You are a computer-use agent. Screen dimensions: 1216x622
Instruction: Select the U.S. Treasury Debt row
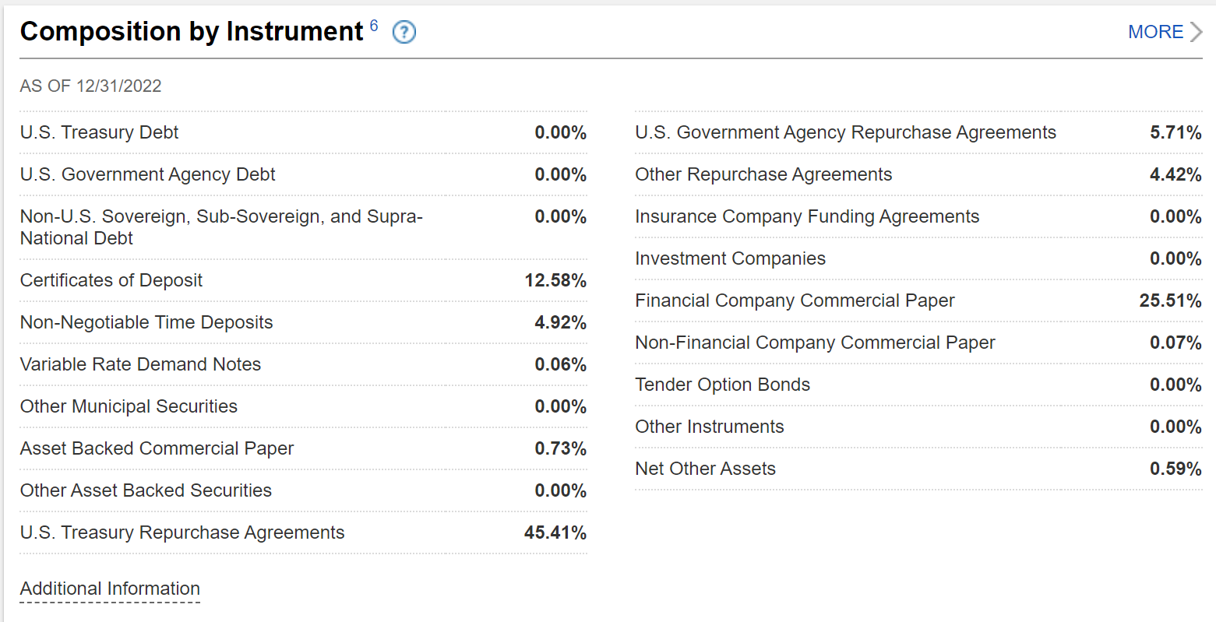(99, 132)
